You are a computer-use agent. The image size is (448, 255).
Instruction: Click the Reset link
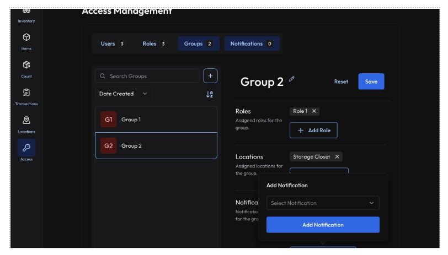(x=341, y=82)
